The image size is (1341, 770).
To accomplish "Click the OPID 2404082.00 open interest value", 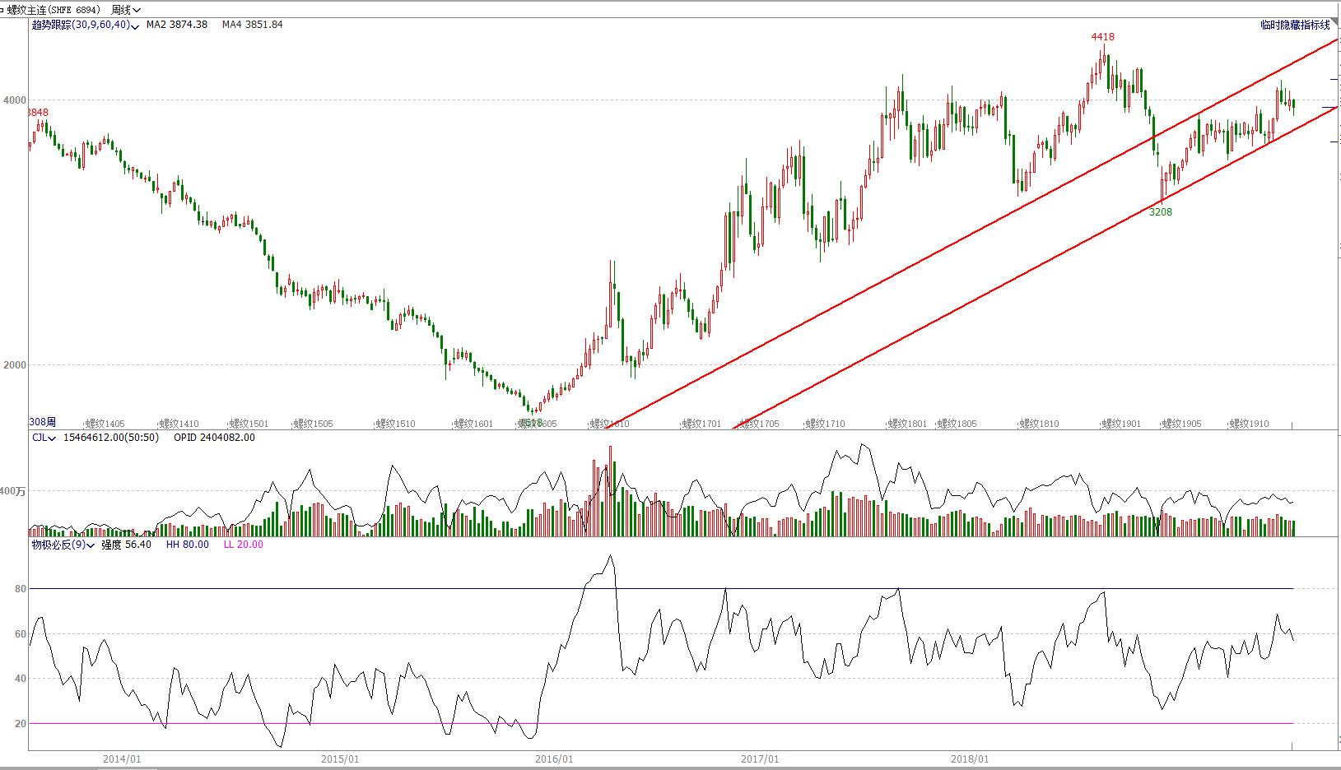I will coord(214,438).
